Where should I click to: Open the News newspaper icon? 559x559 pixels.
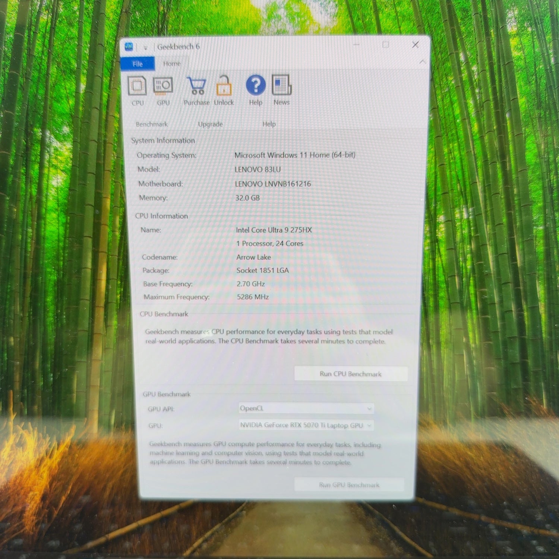[x=281, y=85]
